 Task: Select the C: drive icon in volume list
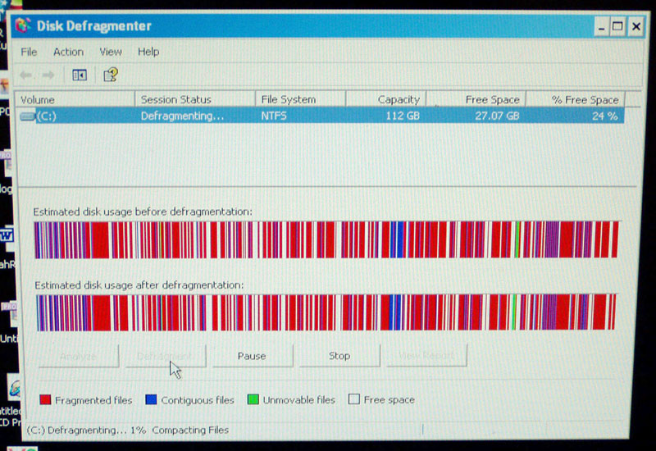coord(28,116)
